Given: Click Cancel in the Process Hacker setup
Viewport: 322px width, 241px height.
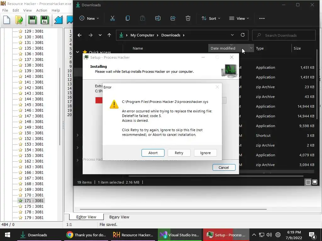Looking at the screenshot, I should click(x=224, y=168).
